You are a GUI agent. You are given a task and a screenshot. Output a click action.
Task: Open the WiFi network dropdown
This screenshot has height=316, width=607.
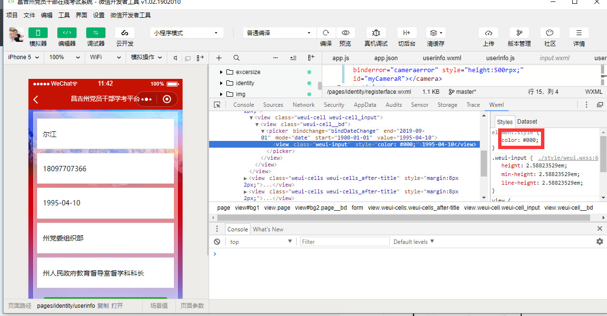click(x=106, y=57)
